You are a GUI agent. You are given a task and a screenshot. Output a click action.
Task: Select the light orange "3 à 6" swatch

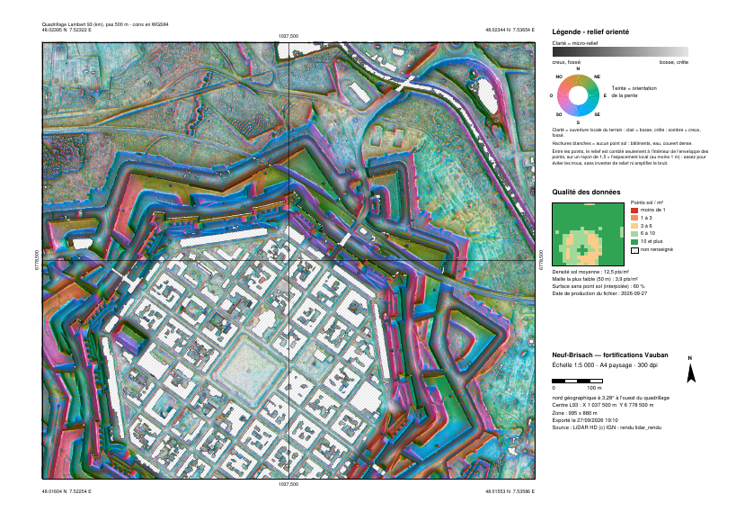[x=634, y=226]
